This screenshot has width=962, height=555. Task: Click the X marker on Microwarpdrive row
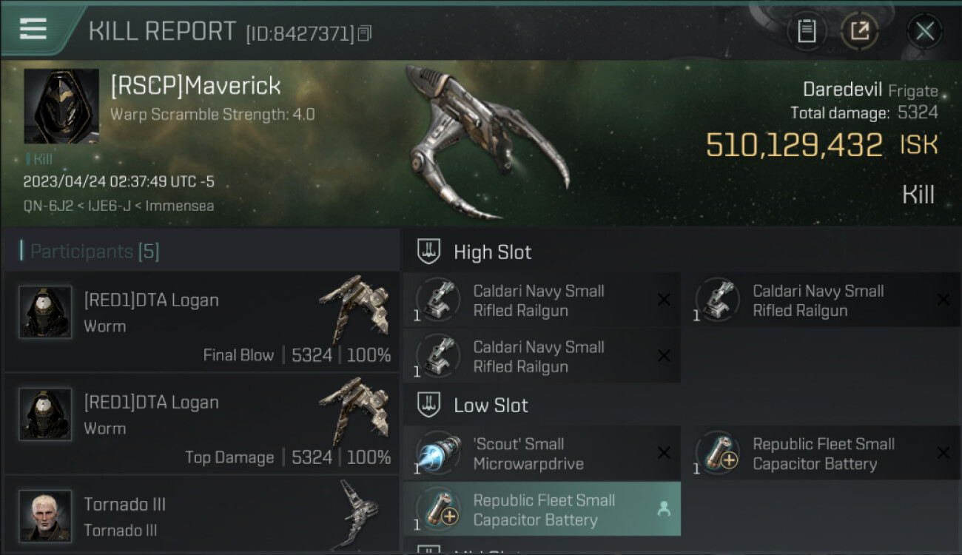point(664,453)
